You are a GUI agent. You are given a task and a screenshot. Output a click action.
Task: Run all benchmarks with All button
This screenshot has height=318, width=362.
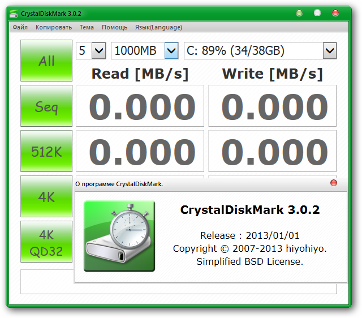[x=46, y=61]
